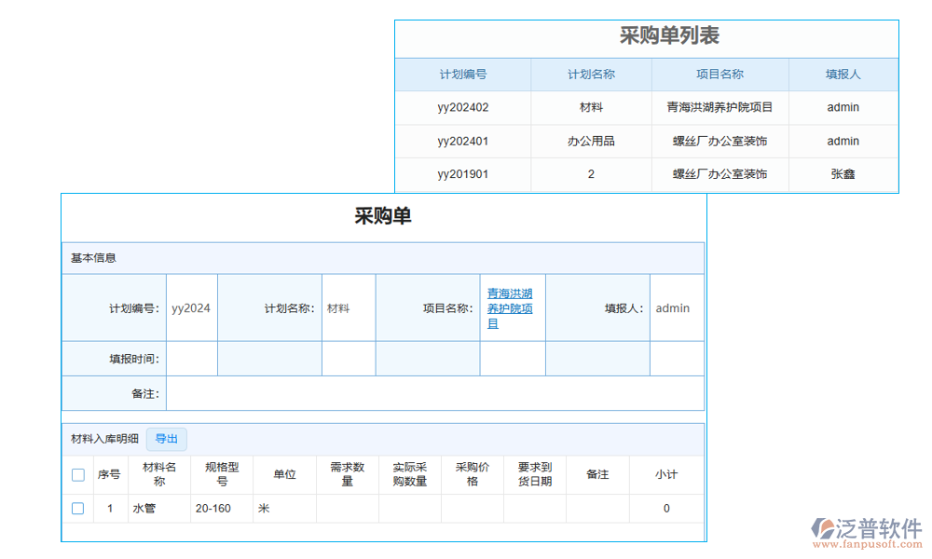Image resolution: width=932 pixels, height=559 pixels.
Task: Click the 采购价格 column header in detail table
Action: 473,474
